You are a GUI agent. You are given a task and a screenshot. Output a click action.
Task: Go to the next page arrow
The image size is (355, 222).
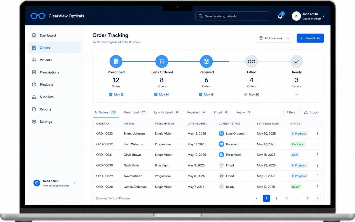pos(317,198)
